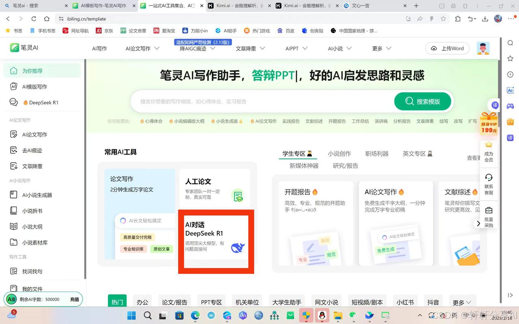Screen dimensions: 519x324
Task: Open the 开题报告 template card
Action: [316, 223]
